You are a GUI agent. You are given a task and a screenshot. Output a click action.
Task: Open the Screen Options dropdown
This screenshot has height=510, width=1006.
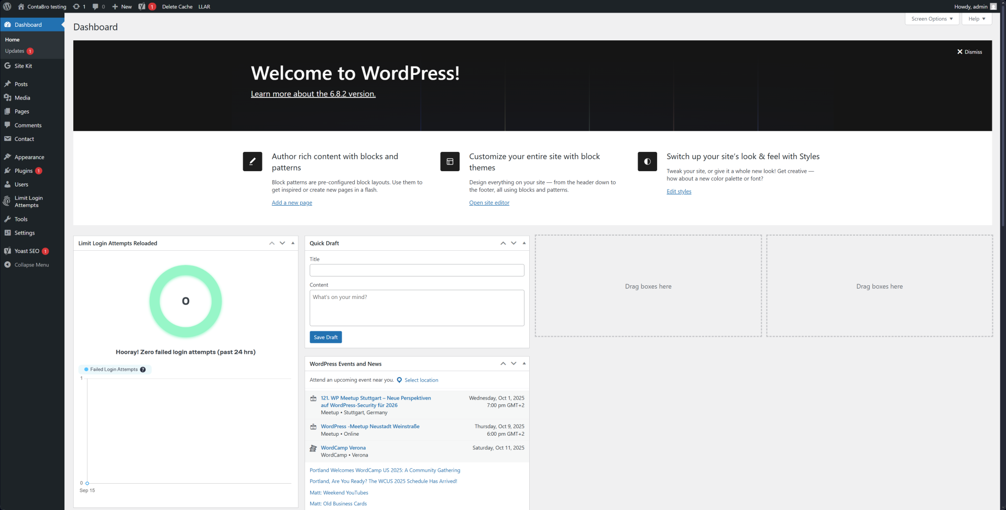click(932, 19)
